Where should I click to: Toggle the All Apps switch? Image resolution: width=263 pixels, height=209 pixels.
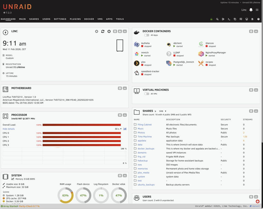pos(146,35)
